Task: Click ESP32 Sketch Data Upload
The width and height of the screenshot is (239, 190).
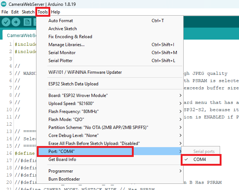Action: [73, 84]
